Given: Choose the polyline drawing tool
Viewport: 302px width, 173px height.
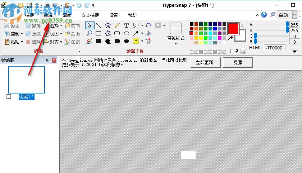Looking at the screenshot, I should pos(108,25).
